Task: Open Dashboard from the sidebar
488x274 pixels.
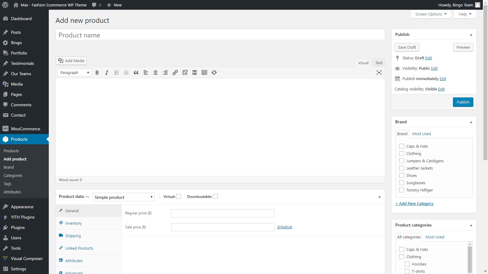Action: point(24,19)
